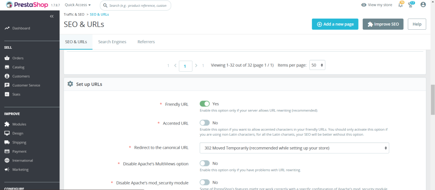This screenshot has height=190, width=435.
Task: Click the Shipping truck icon
Action: click(x=7, y=142)
